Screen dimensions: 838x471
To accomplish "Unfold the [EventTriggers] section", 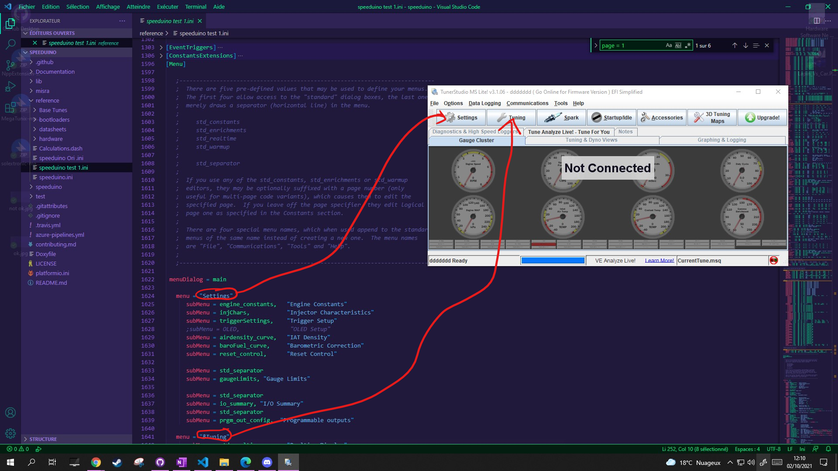I will click(x=161, y=48).
